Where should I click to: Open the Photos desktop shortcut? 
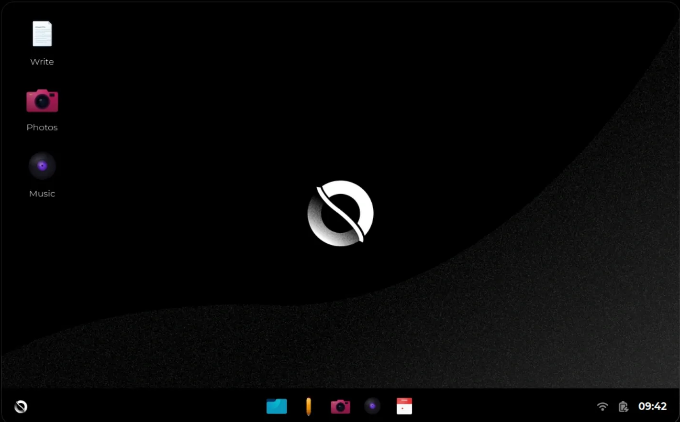click(42, 100)
